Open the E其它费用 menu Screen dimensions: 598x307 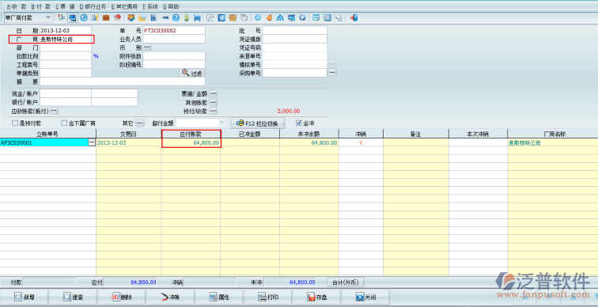point(124,6)
